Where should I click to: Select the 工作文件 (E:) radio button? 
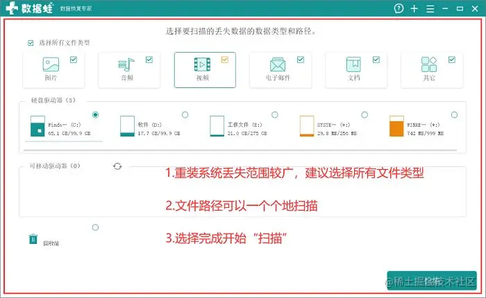click(275, 115)
